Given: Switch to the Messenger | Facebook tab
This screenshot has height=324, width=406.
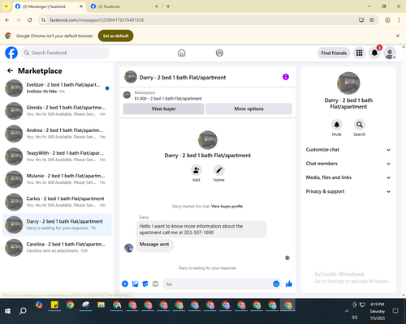Looking at the screenshot, I should [50, 6].
